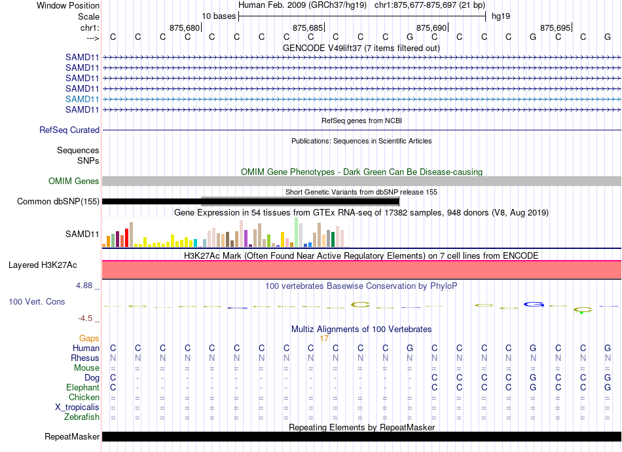Screen dimensions: 622x452
Task: Click the red bar in GTEx expression chart
Action: pyautogui.click(x=126, y=238)
